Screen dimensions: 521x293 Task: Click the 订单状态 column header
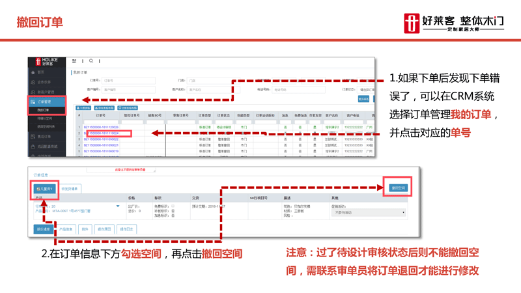pyautogui.click(x=223, y=116)
